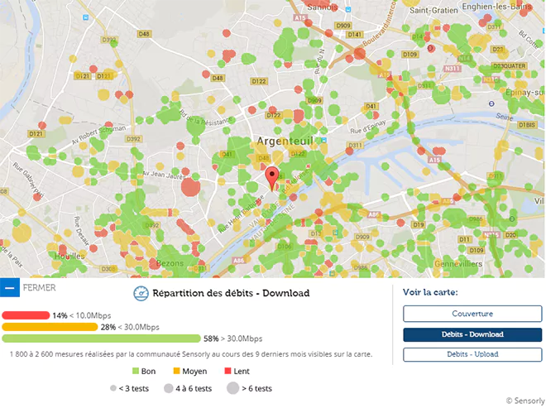Click the red location pin on Argenteuil
Viewport: 546px width, 413px height.
[x=271, y=177]
